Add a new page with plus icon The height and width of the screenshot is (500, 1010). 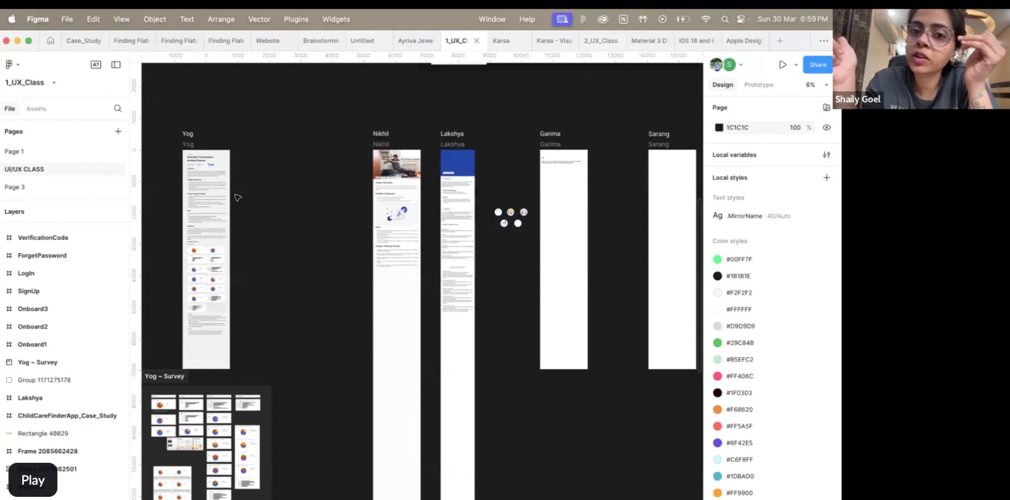[118, 131]
